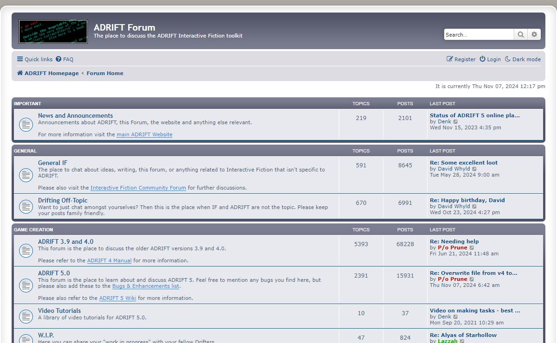Click Drifting Off-Topic forum status icon
The image size is (557, 343).
pyautogui.click(x=26, y=207)
